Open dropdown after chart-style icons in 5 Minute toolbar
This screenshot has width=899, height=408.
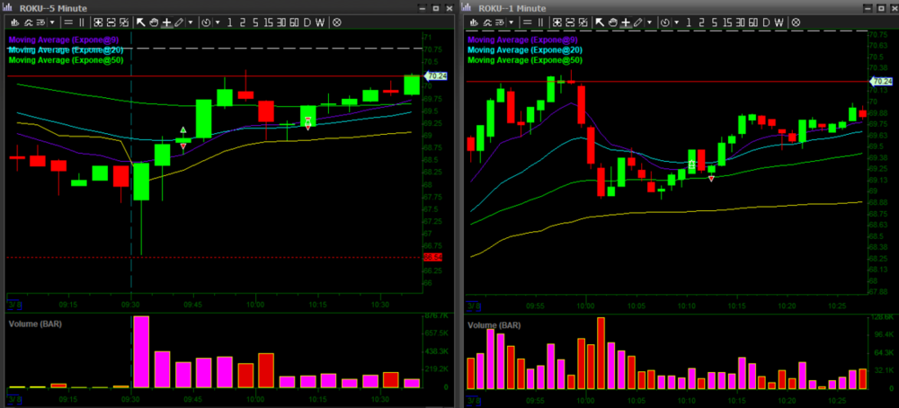click(50, 21)
